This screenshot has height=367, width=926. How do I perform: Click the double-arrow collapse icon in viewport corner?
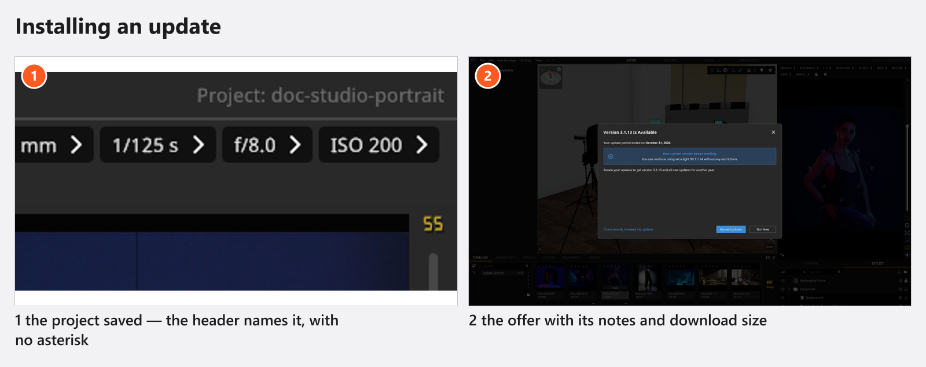(x=540, y=249)
